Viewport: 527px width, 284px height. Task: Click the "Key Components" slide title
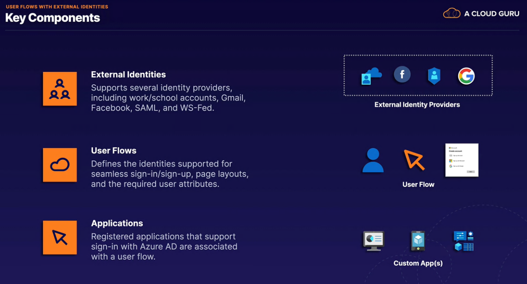pos(52,18)
